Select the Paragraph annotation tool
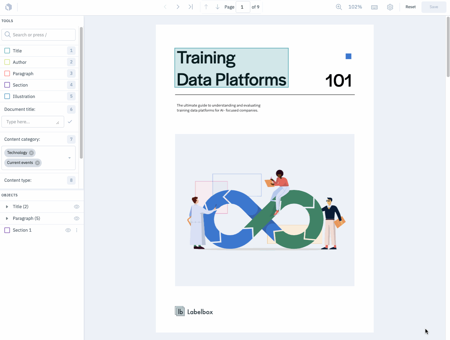Image resolution: width=450 pixels, height=340 pixels. (39, 73)
